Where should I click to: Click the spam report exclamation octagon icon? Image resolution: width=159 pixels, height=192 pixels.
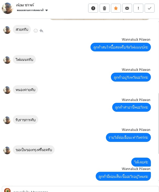93,8
